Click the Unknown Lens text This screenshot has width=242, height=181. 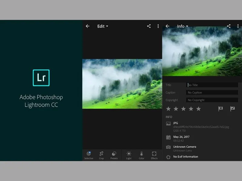point(182,151)
